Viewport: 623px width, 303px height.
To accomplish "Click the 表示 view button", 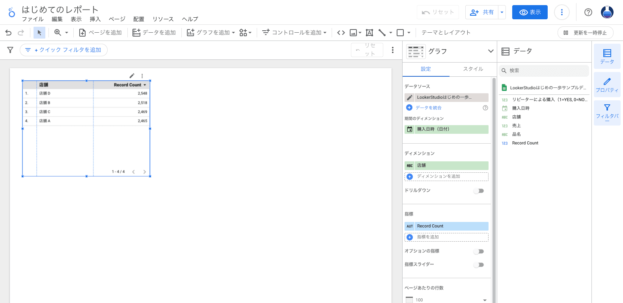I will (530, 12).
